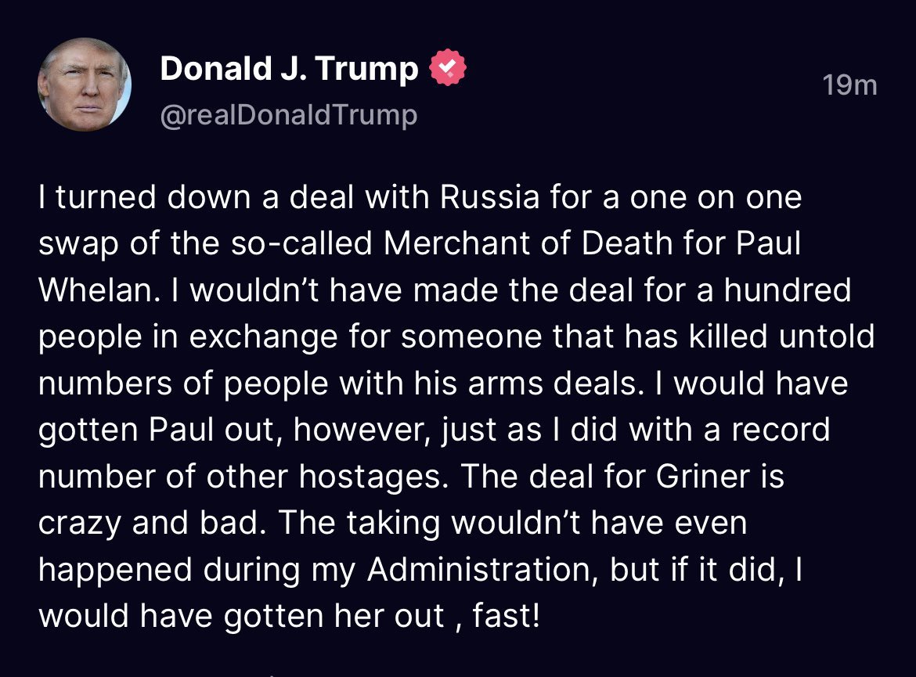Click the word record in the post
Viewport: 916px width, 677px height.
(x=781, y=430)
